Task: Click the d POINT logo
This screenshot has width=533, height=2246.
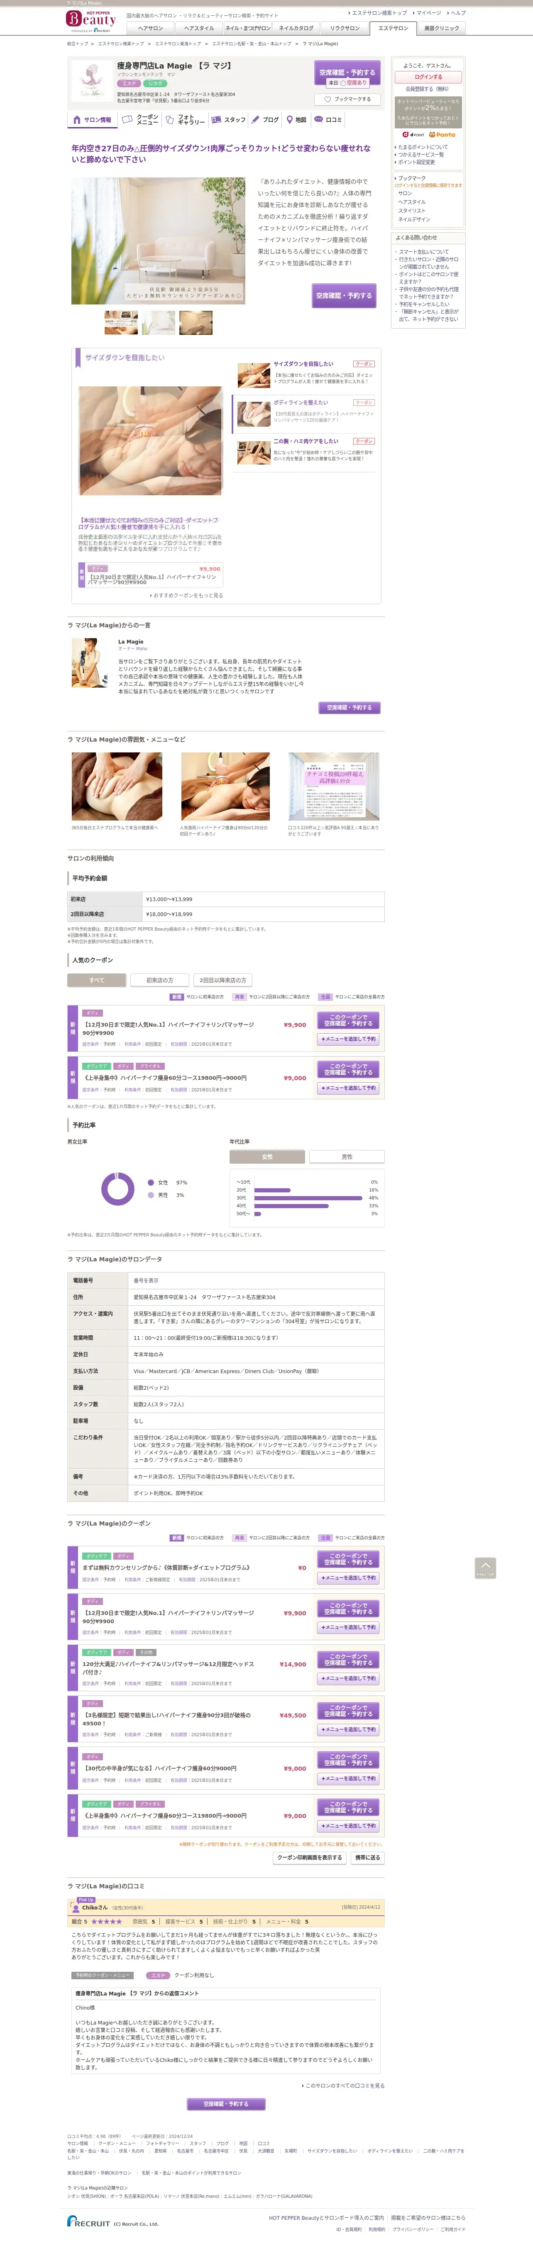Action: [414, 135]
